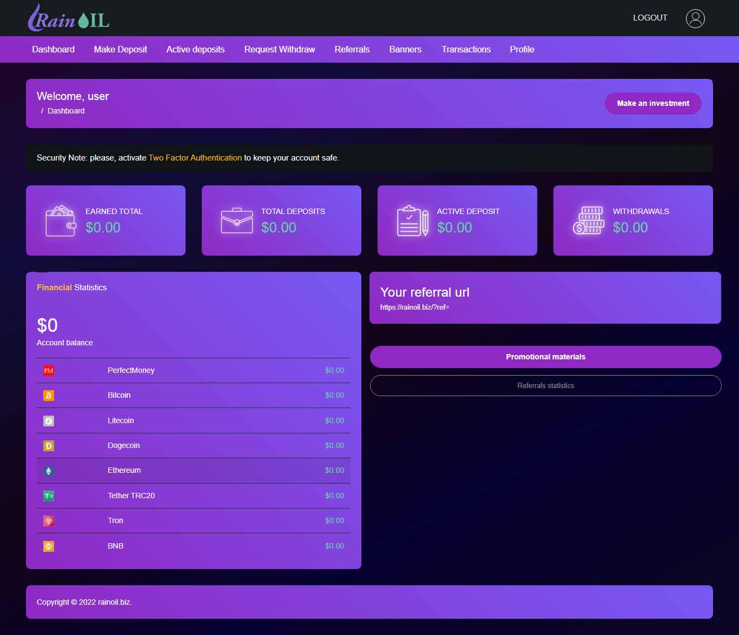Screen dimensions: 739x635
Task: Open Active deposits in navigation
Action: [195, 49]
